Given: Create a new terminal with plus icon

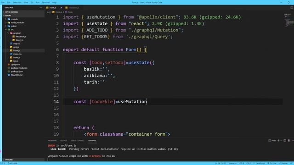Looking at the screenshot, I should [278, 141].
